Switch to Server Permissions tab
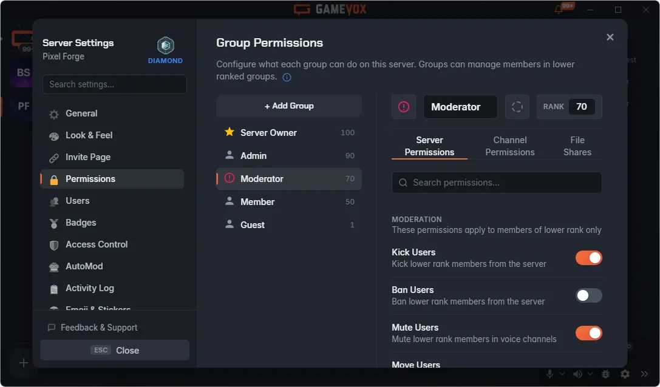Image resolution: width=660 pixels, height=387 pixels. tap(429, 146)
